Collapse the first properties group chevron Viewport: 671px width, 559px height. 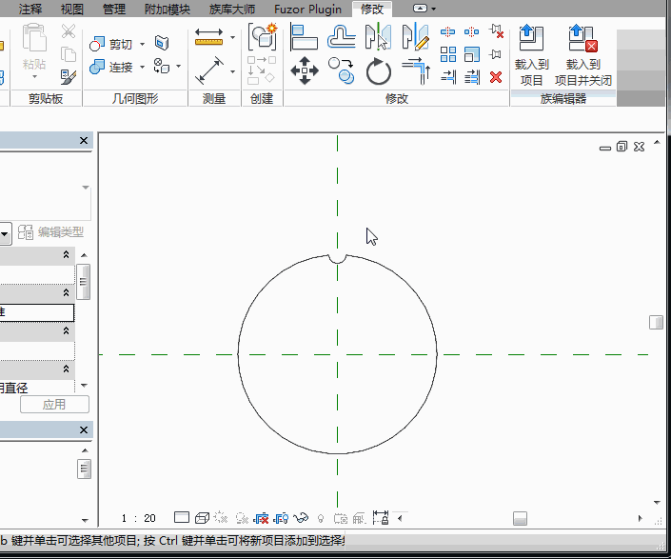point(66,255)
